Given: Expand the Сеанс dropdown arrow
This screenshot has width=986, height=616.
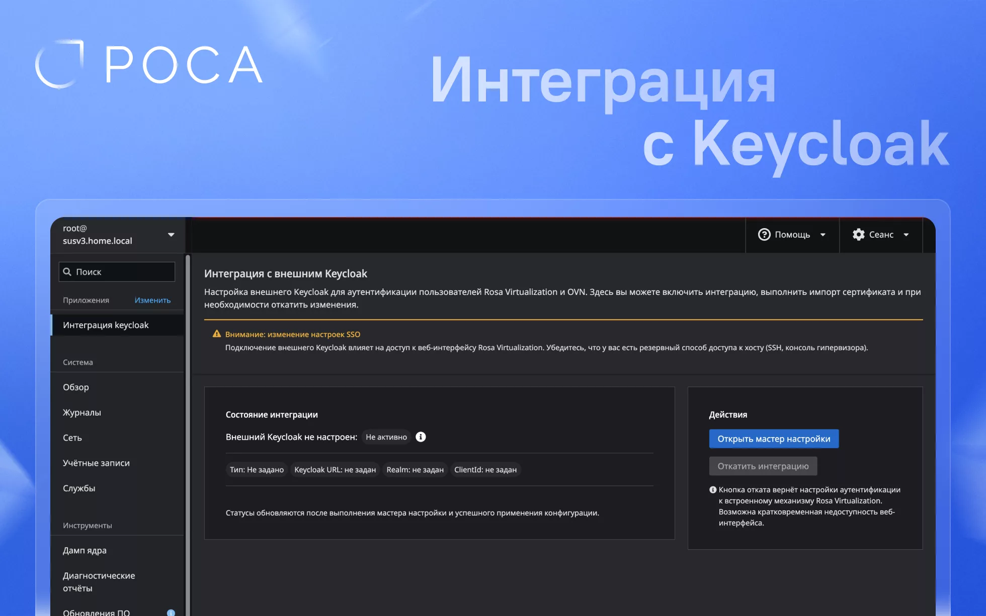Looking at the screenshot, I should pyautogui.click(x=906, y=235).
